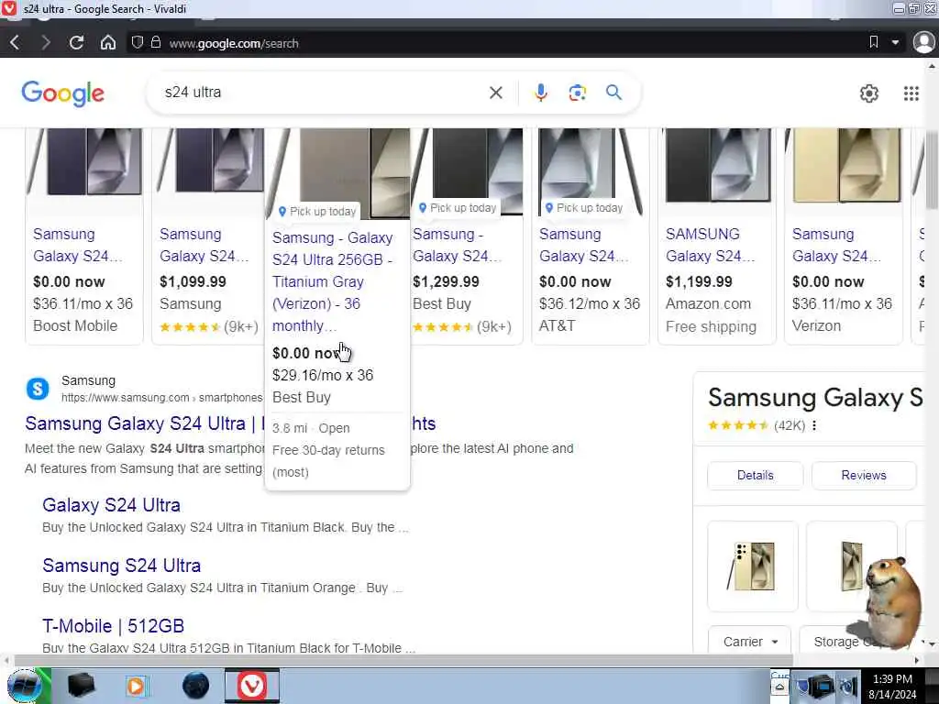
Task: Open the Google apps grid
Action: click(x=911, y=93)
